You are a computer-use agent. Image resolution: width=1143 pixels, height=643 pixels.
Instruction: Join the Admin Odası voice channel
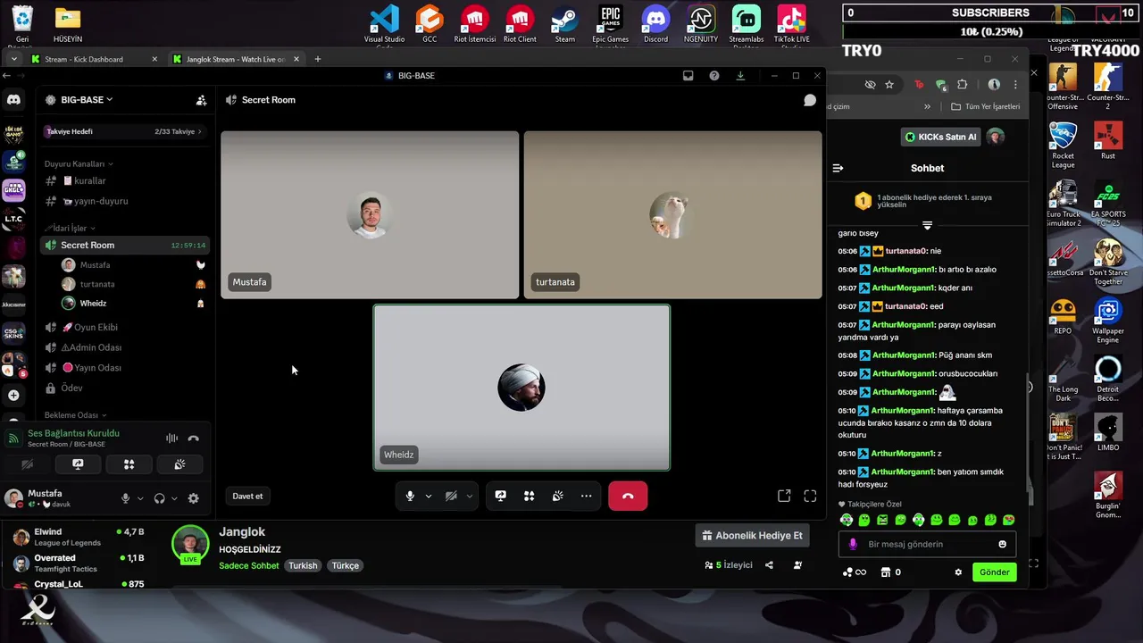[x=124, y=347]
